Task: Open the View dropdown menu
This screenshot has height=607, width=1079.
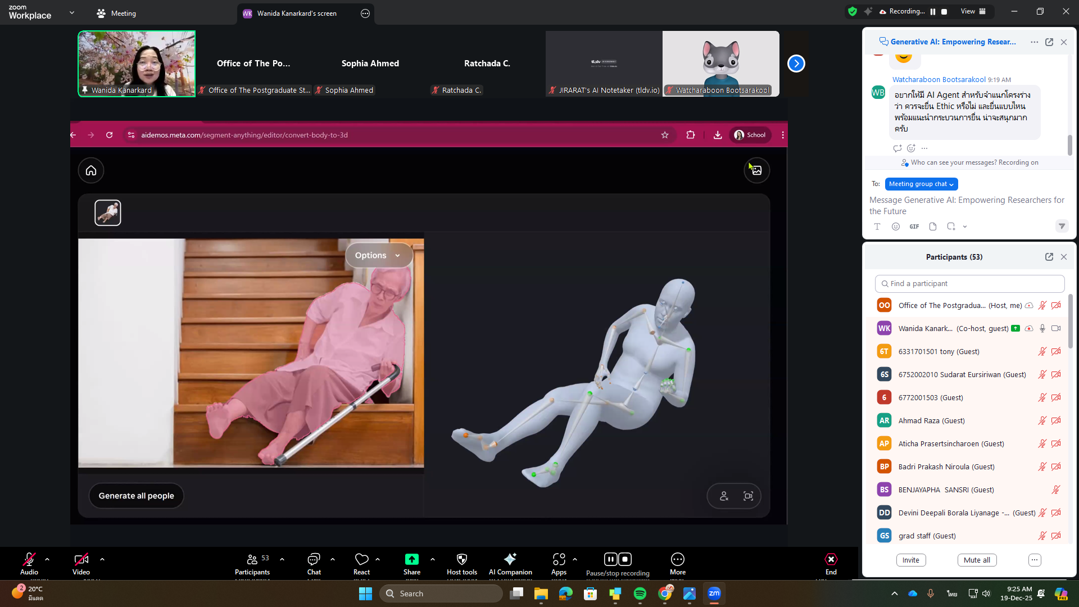Action: (x=973, y=11)
